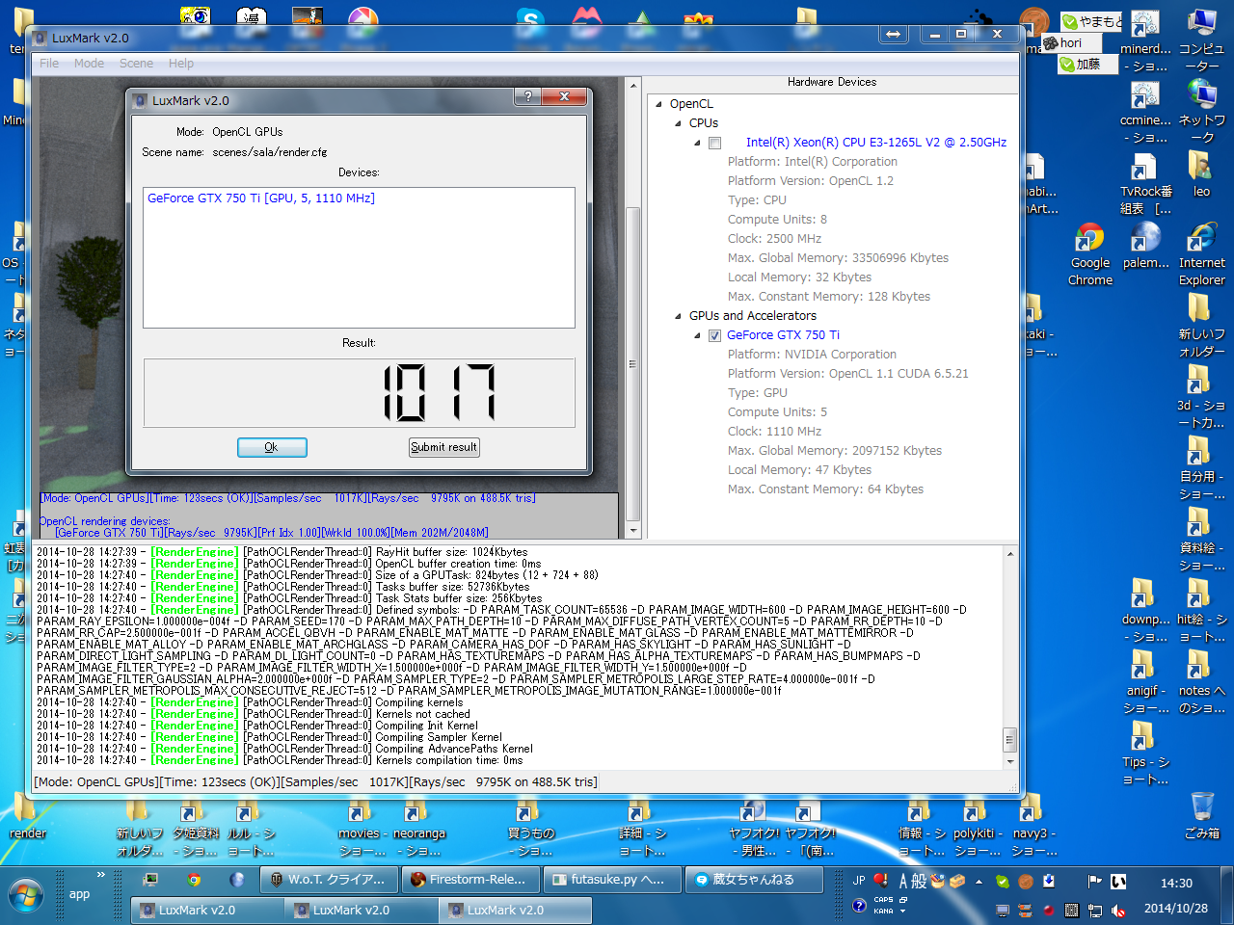Open the Scene menu

click(136, 64)
